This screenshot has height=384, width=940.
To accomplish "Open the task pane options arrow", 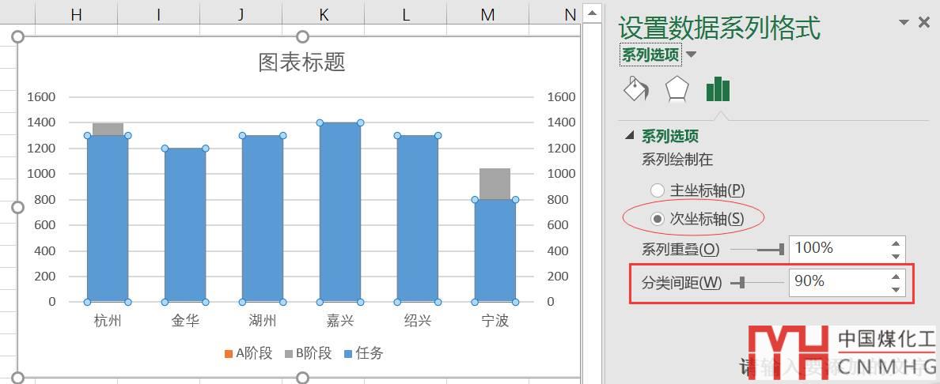I will pos(904,23).
